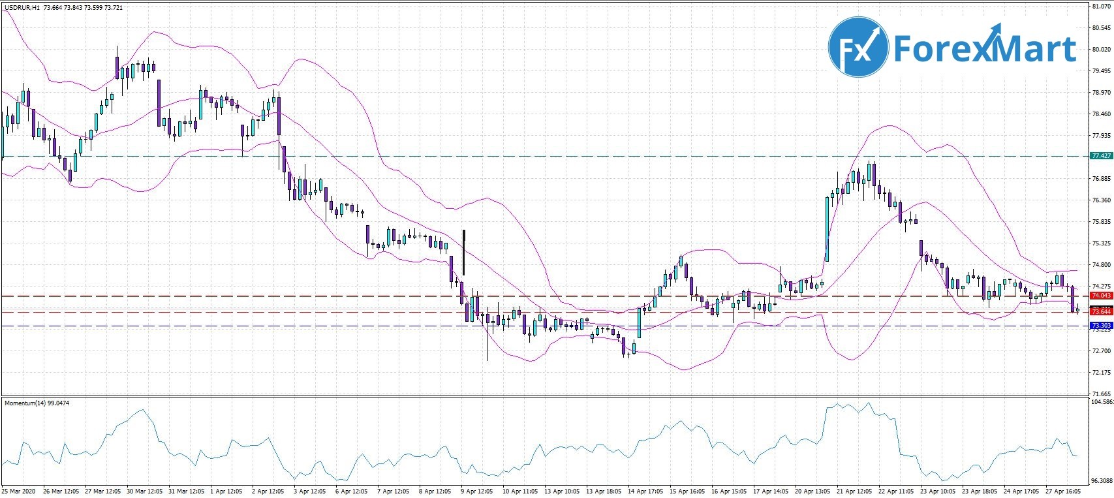The image size is (1114, 498).
Task: Click the 81.070 top price scale value
Action: (x=1101, y=7)
